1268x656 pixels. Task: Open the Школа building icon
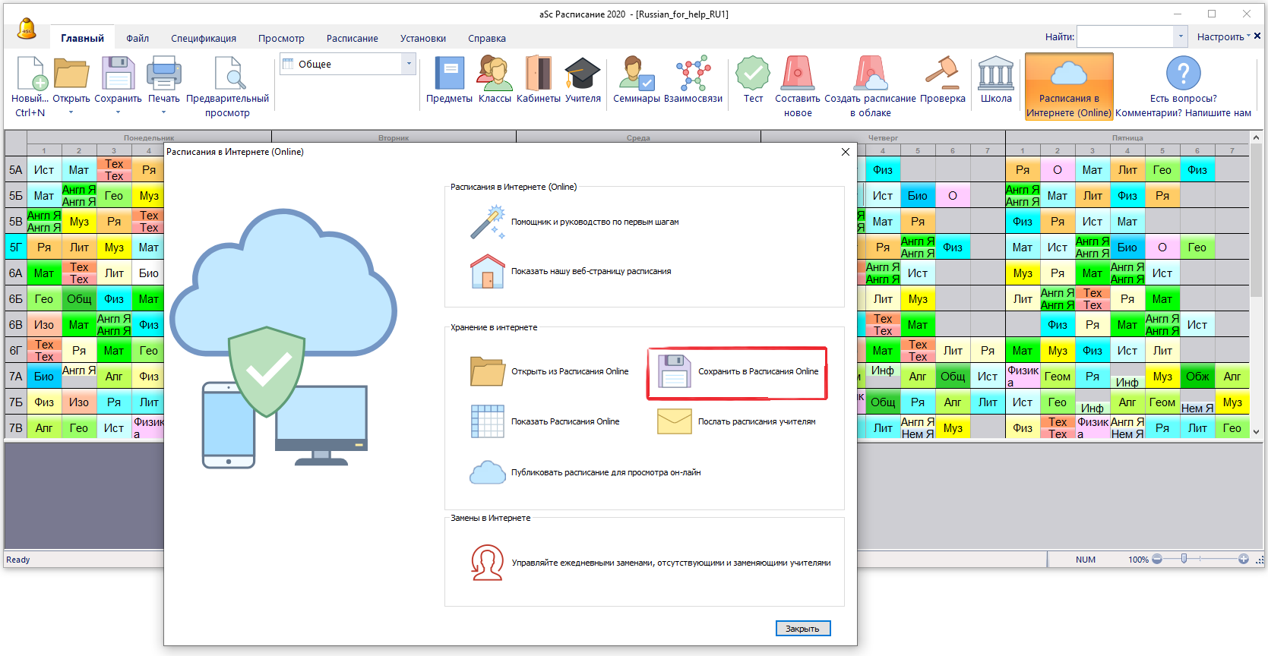996,75
